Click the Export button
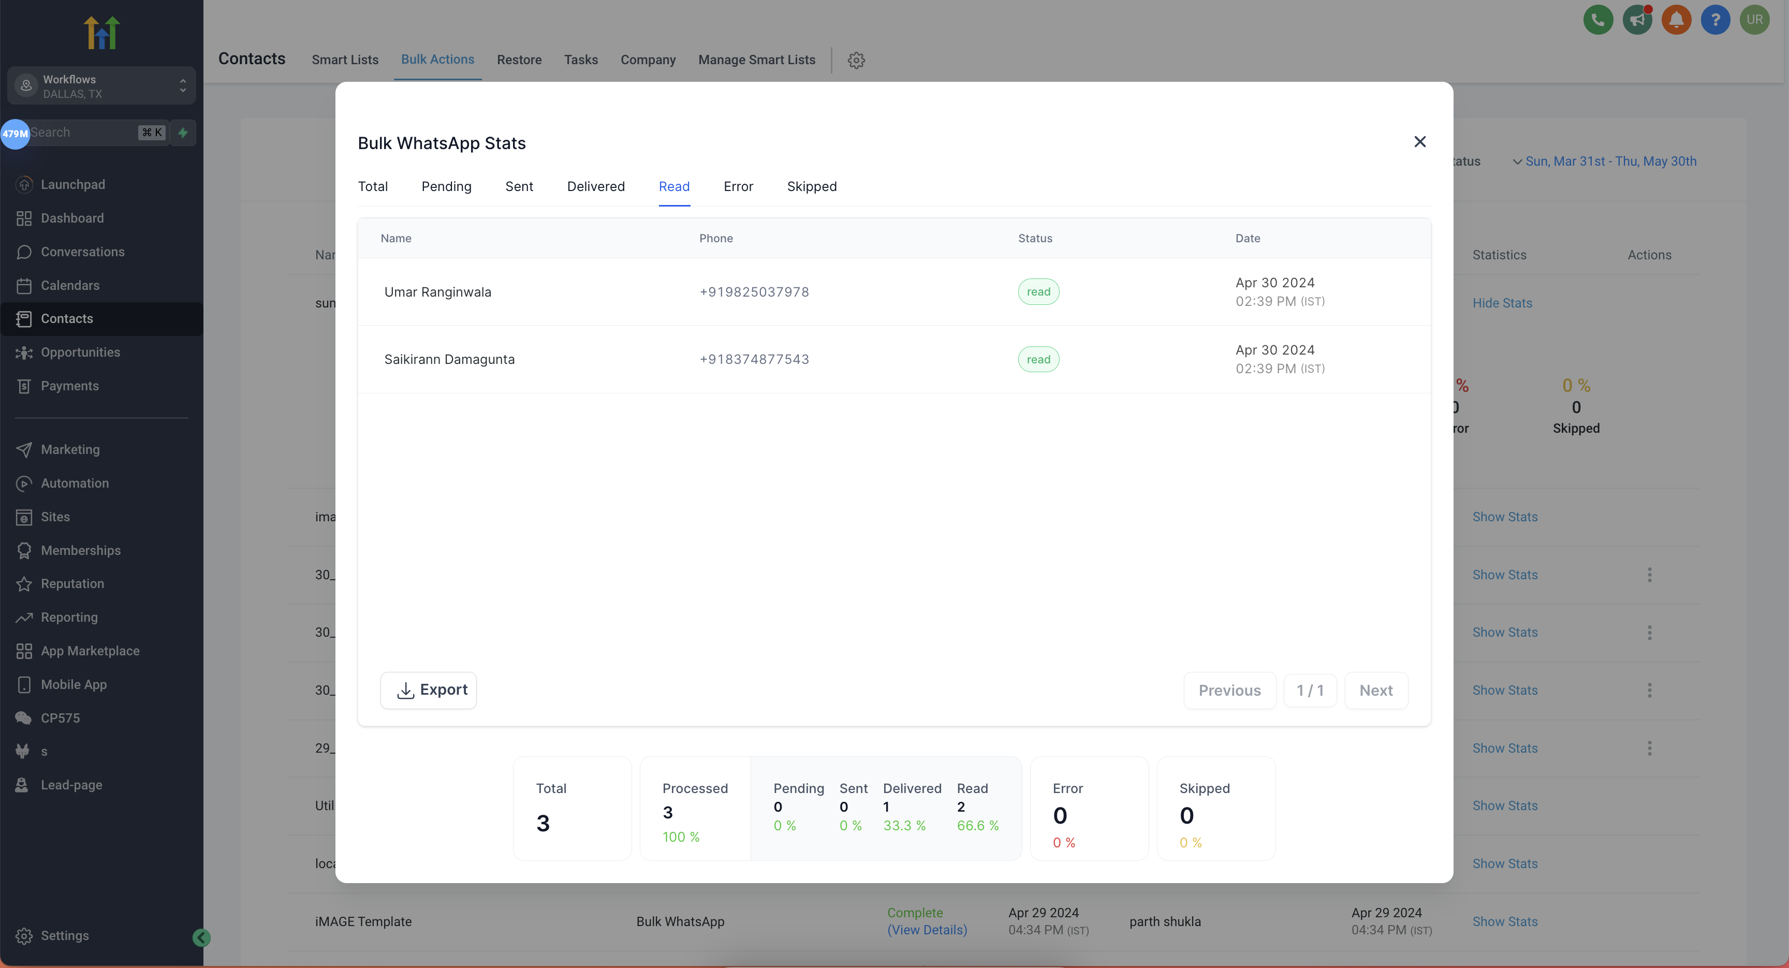This screenshot has width=1789, height=968. [429, 690]
